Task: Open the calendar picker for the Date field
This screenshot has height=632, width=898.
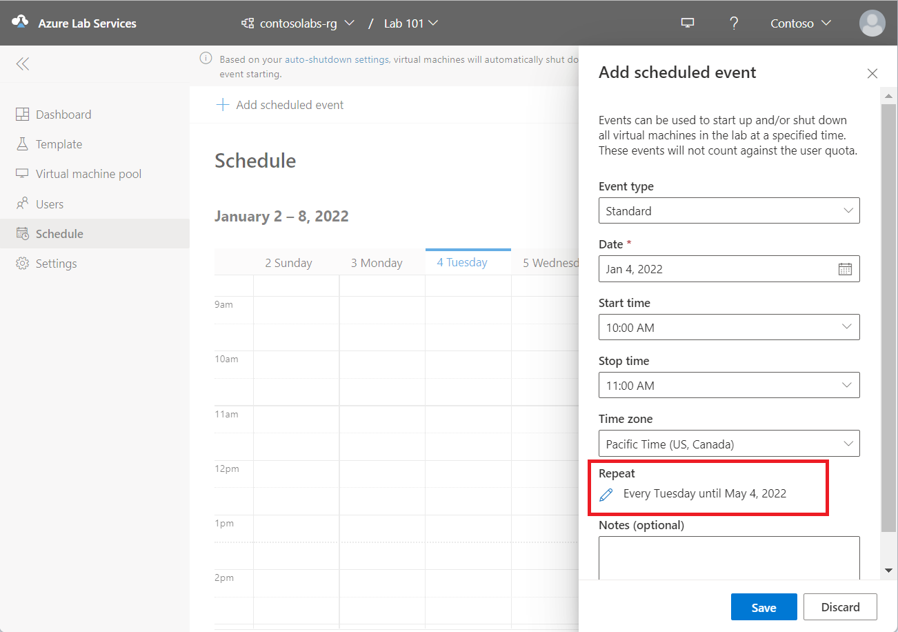Action: point(846,268)
